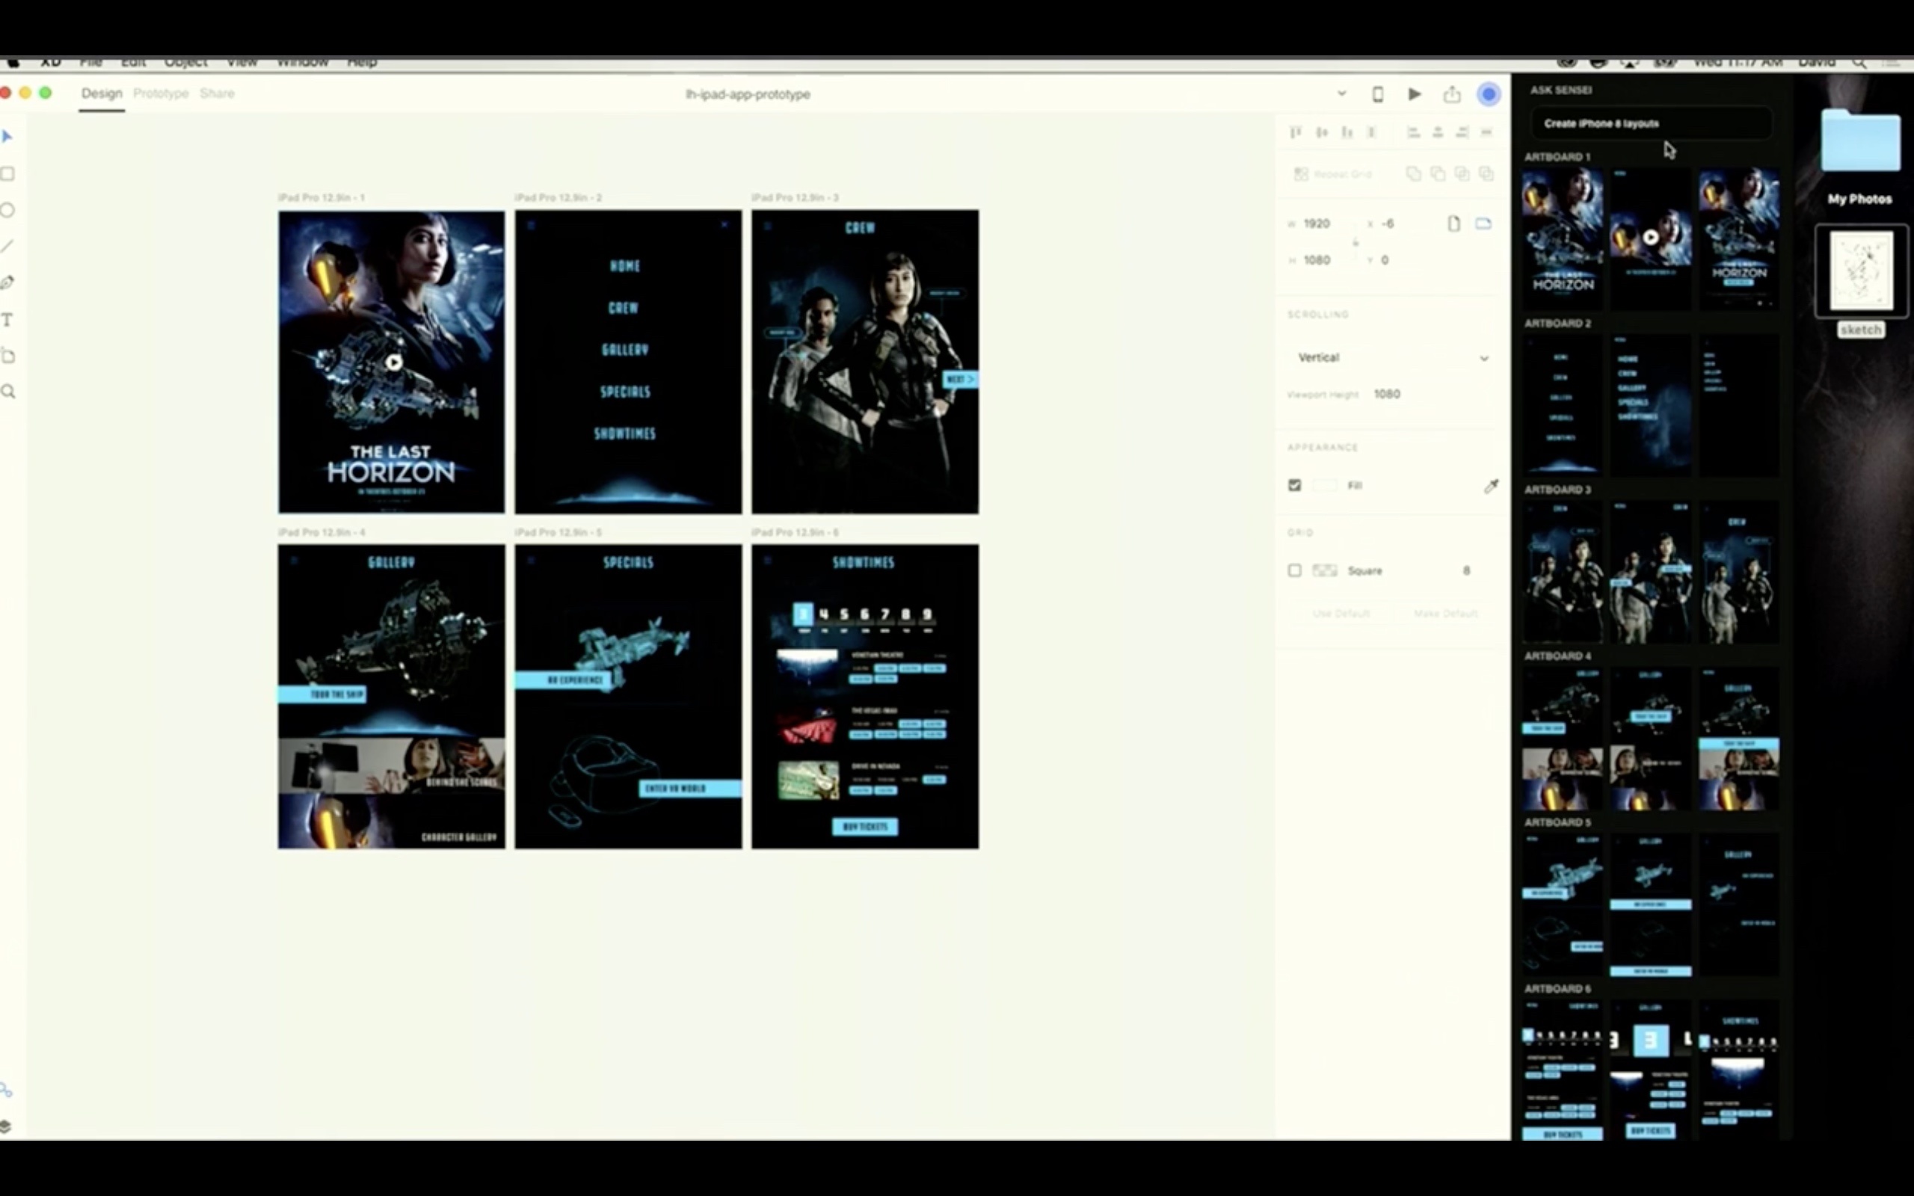Screen dimensions: 1914x1196
Task: Pick fill color with eyedropper icon
Action: 1491,486
